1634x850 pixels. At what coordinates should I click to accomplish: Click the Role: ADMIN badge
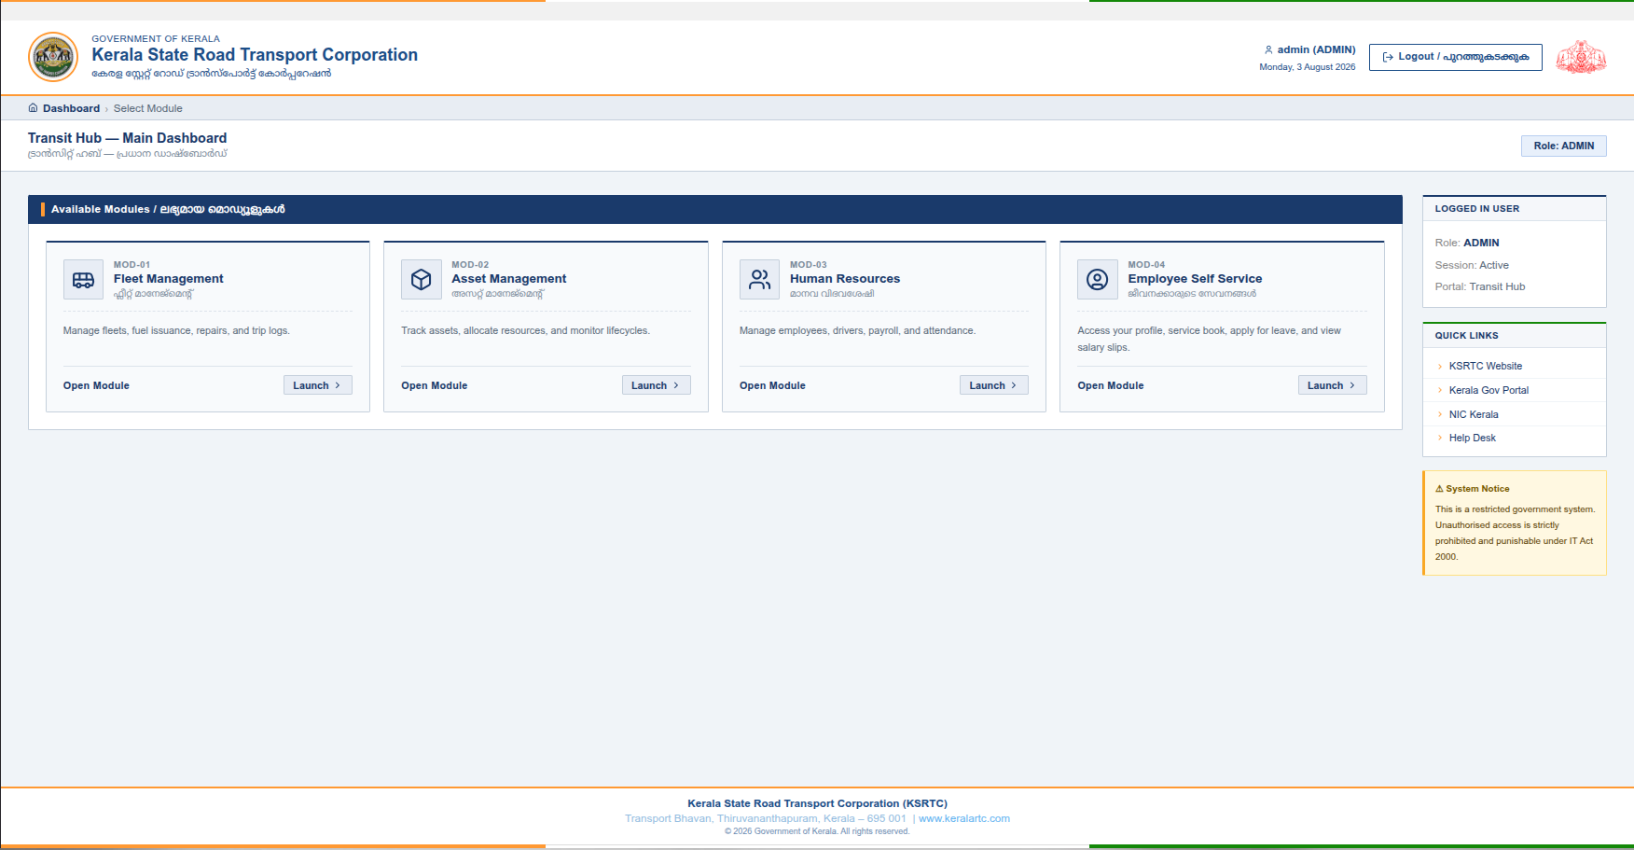pyautogui.click(x=1563, y=146)
